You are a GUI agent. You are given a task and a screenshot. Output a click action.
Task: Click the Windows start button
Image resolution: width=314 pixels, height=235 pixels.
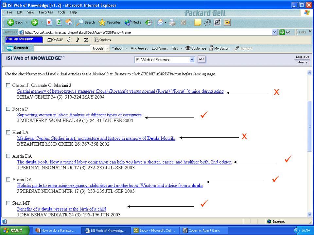[x=15, y=230]
